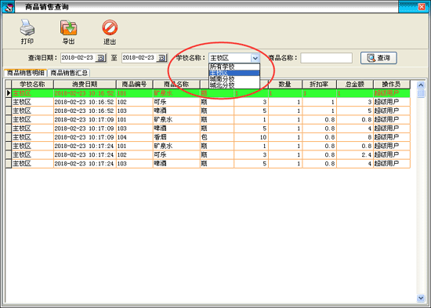Click the 操作员 column header

(x=391, y=84)
